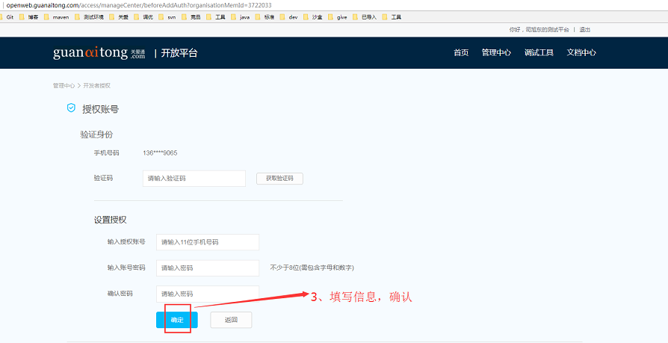
Task: Click the shield icon beside 授权账号
Action: tap(71, 108)
